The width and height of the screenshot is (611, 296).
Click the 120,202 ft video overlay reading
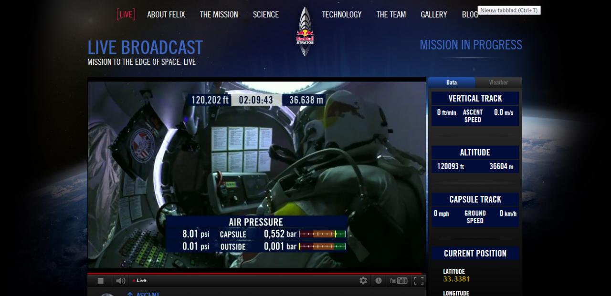tap(210, 100)
